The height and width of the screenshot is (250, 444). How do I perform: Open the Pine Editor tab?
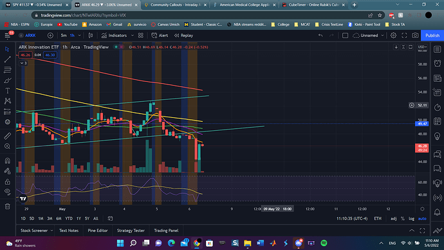click(98, 231)
